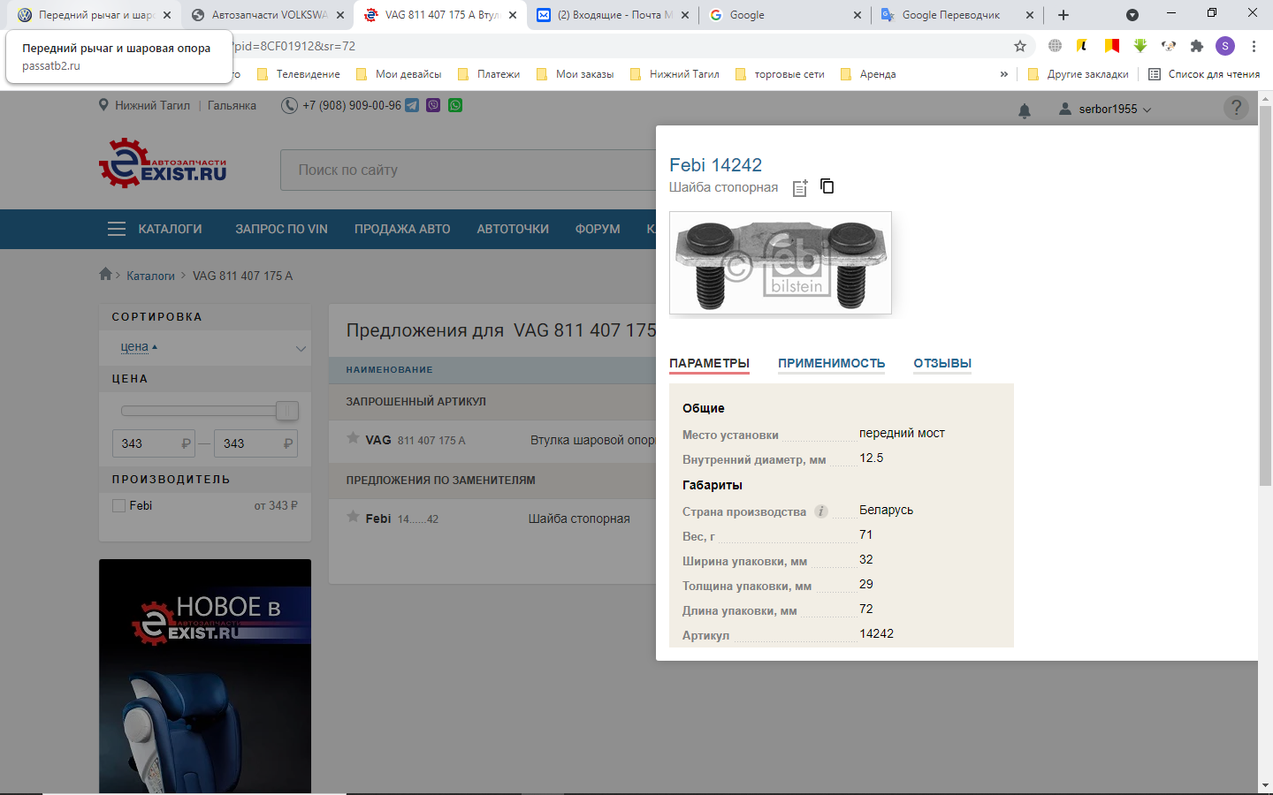Open notifications bell icon
Viewport: 1273px width, 795px height.
(x=1025, y=110)
